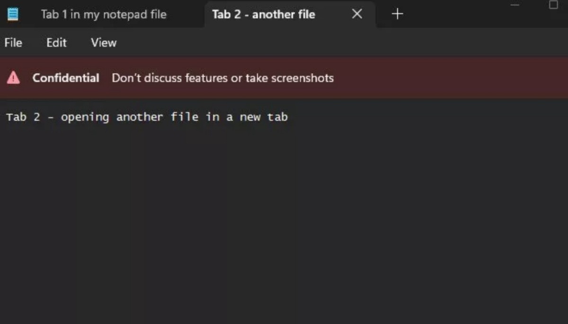Click the word 'file' in the document line
Image resolution: width=568 pixels, height=324 pixels.
(x=185, y=117)
